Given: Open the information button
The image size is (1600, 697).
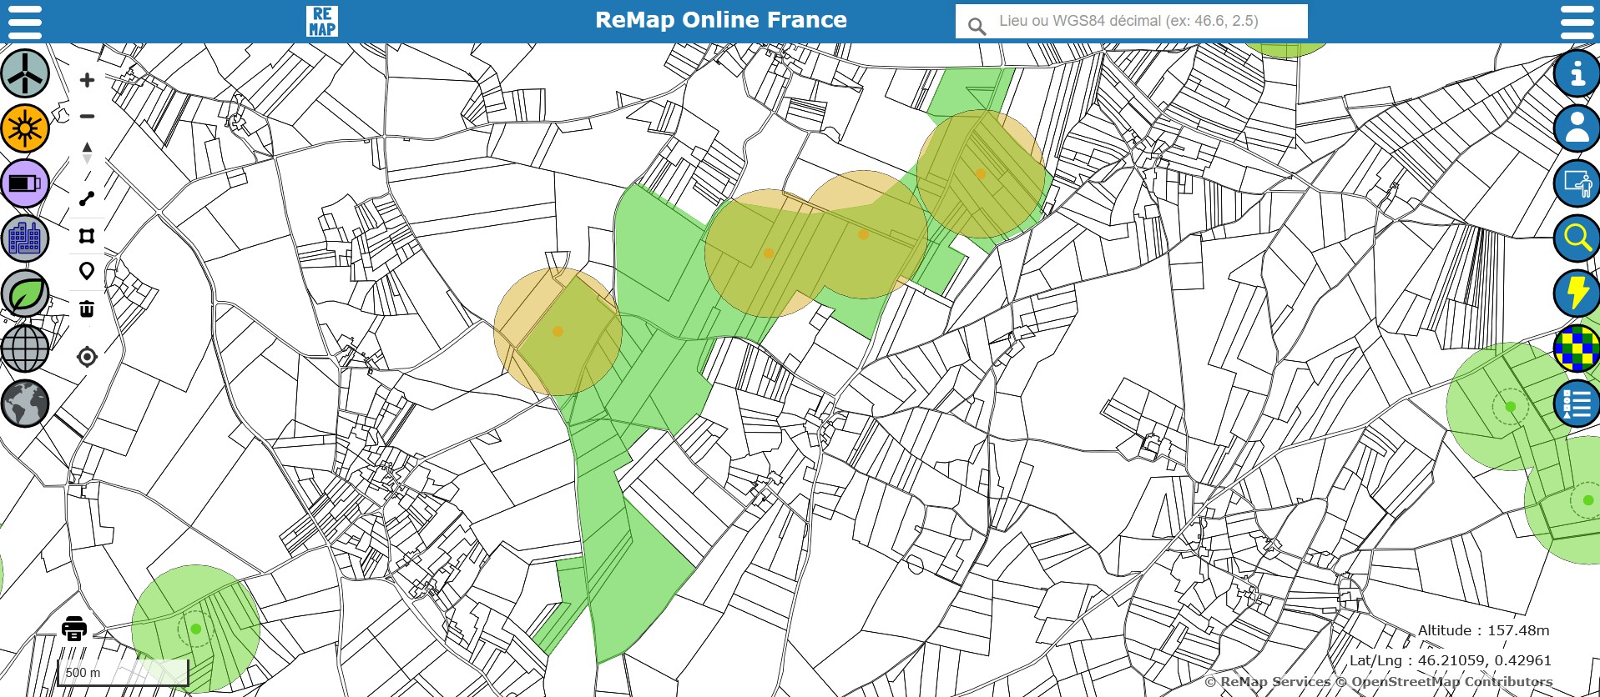Looking at the screenshot, I should point(1577,73).
